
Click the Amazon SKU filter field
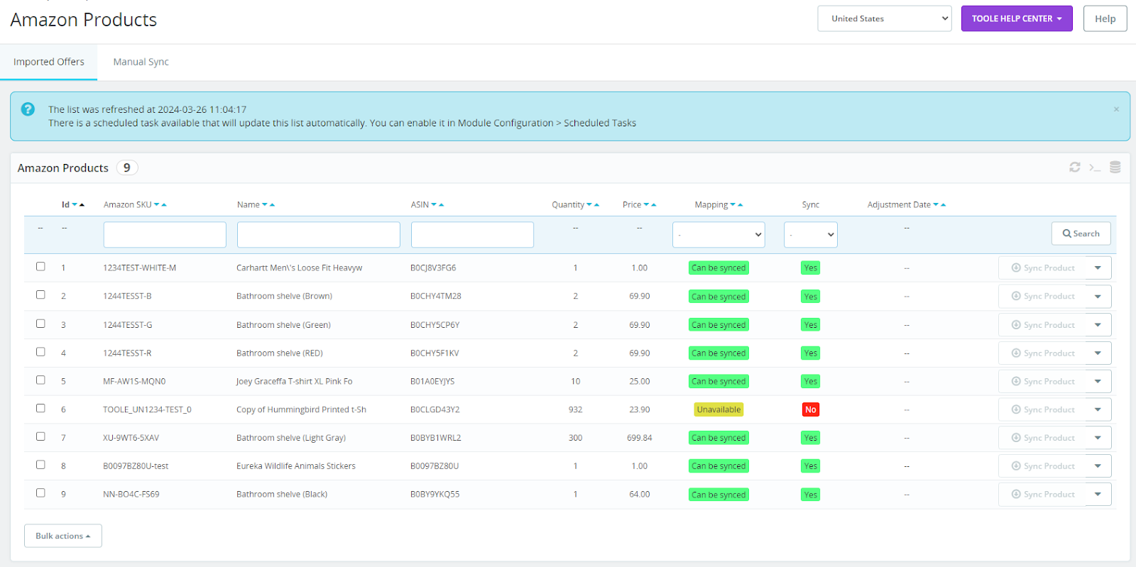[165, 235]
